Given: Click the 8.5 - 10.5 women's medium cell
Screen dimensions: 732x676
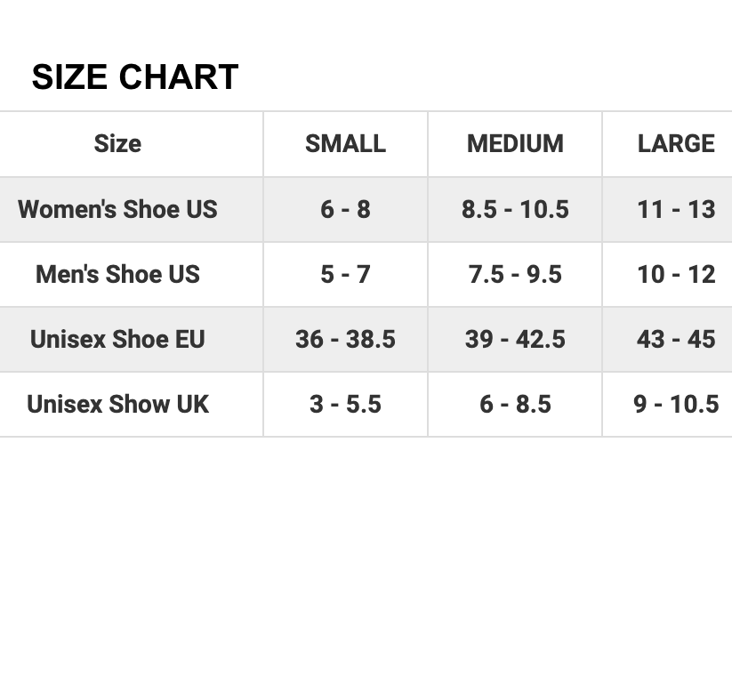Looking at the screenshot, I should [515, 209].
